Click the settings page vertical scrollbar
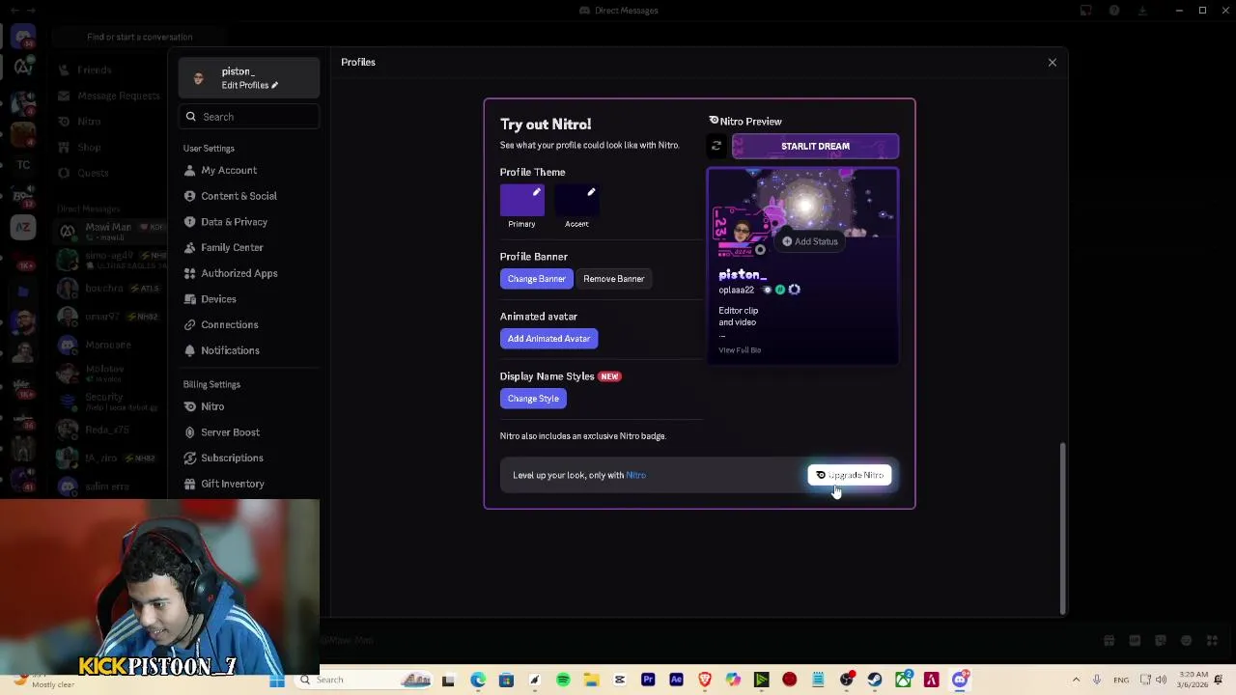Screen dimensions: 1236x695 coord(1063,527)
